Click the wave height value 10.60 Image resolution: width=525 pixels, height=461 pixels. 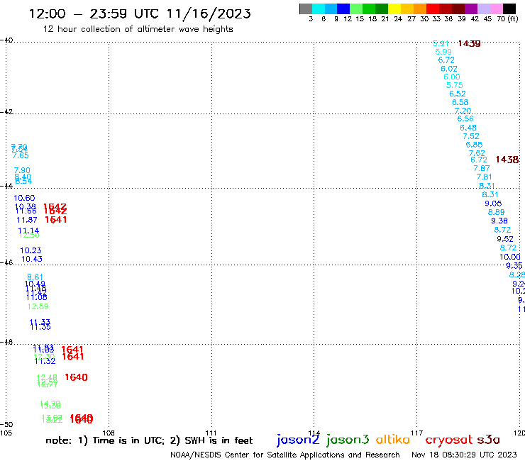pos(24,198)
